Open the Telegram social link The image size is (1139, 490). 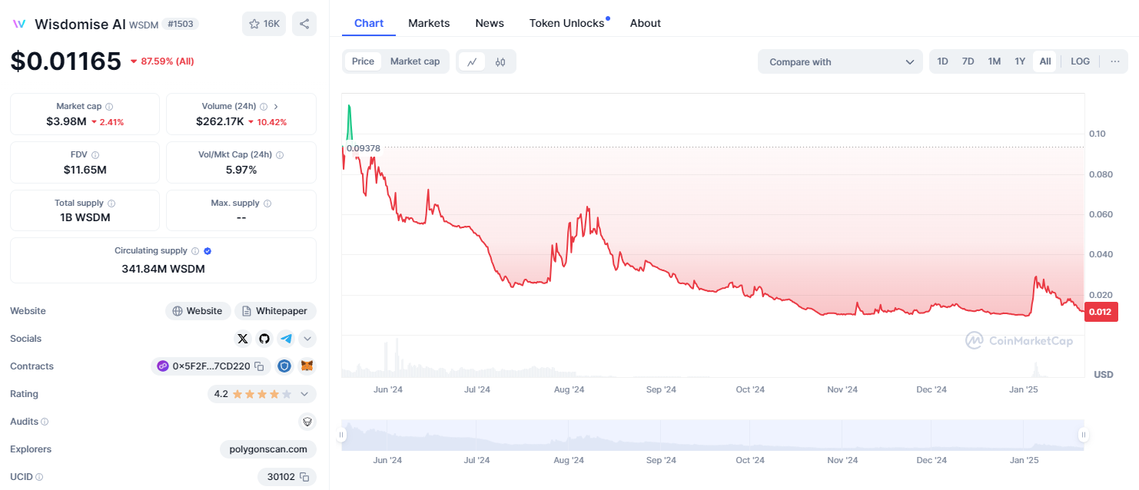coord(286,339)
